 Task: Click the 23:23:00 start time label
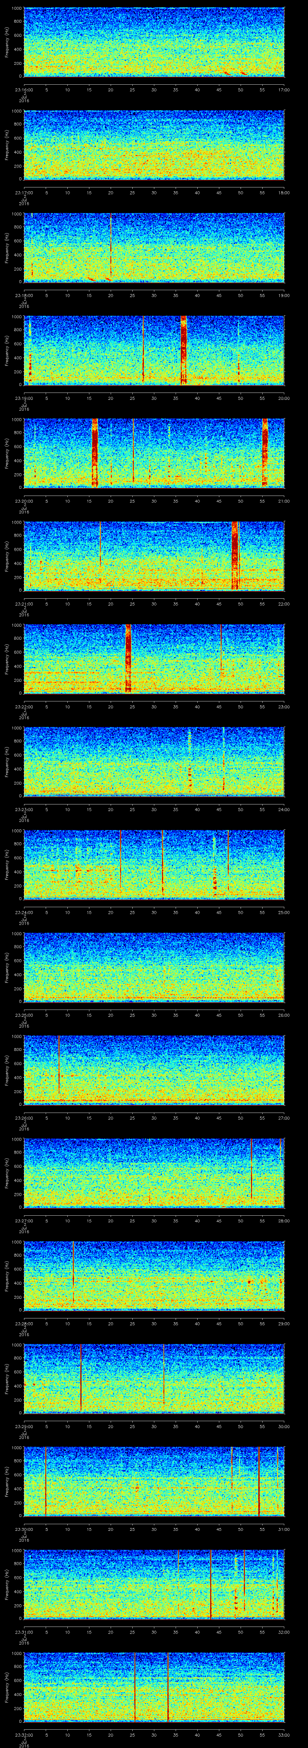tap(24, 809)
